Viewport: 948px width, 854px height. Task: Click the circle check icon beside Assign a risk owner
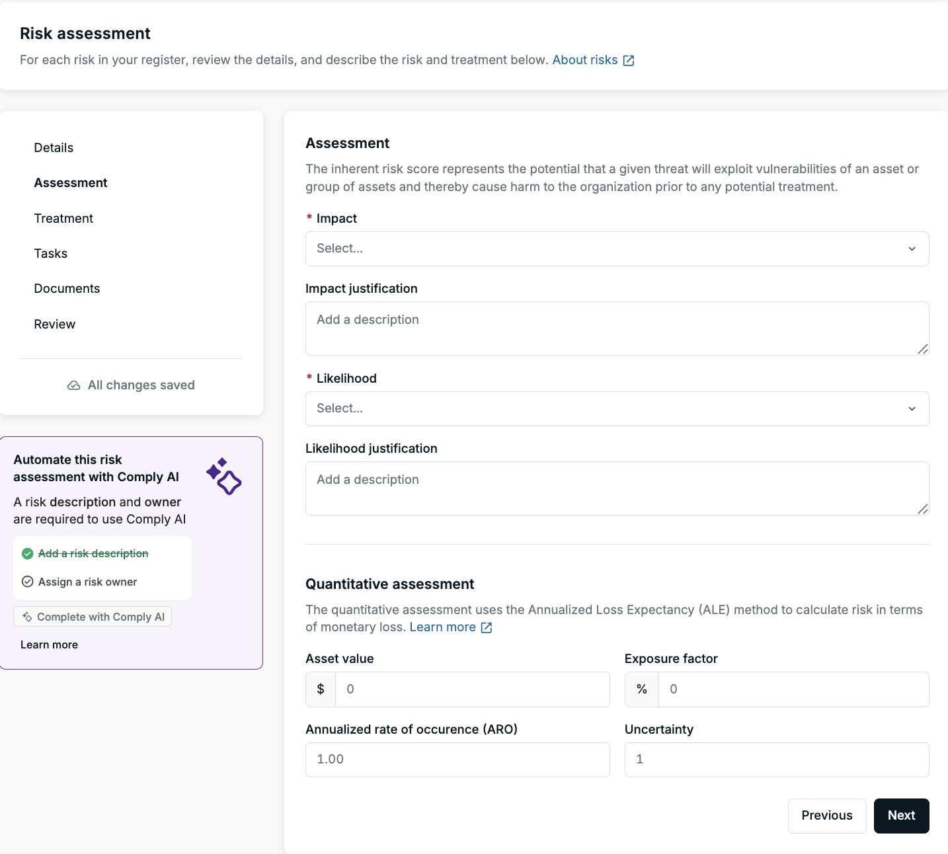(x=28, y=582)
